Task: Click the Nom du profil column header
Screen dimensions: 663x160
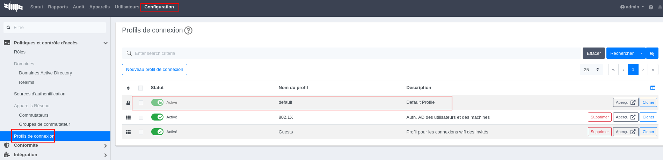Action: coord(293,88)
